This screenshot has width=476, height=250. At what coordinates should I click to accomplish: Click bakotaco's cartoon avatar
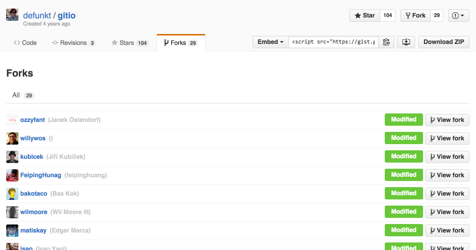[12, 194]
